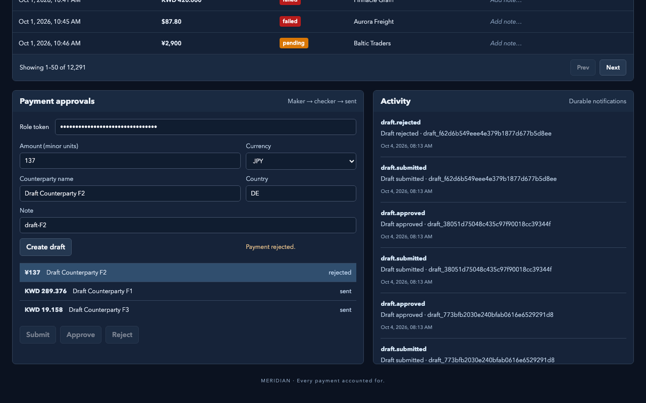
Task: Select the KWD 19.158 Draft Counterparty F3 row
Action: coord(188,310)
